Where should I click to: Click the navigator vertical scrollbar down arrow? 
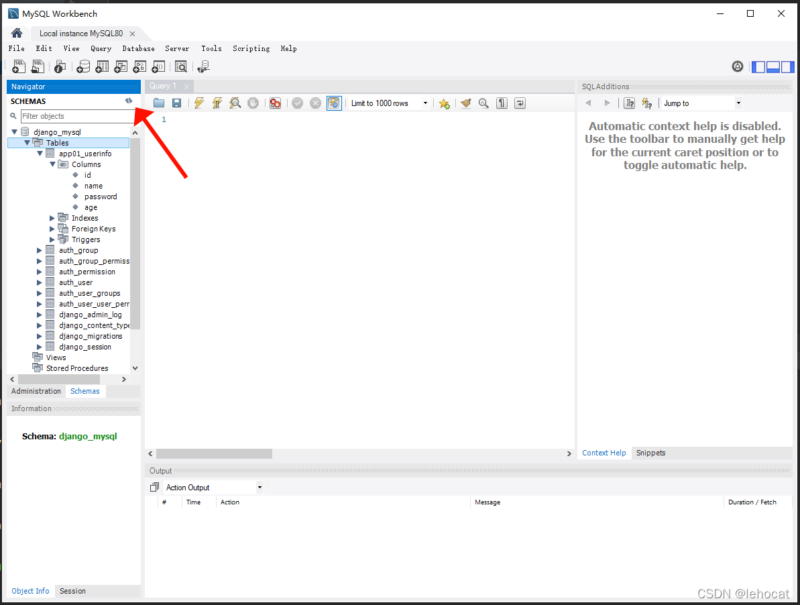(135, 368)
